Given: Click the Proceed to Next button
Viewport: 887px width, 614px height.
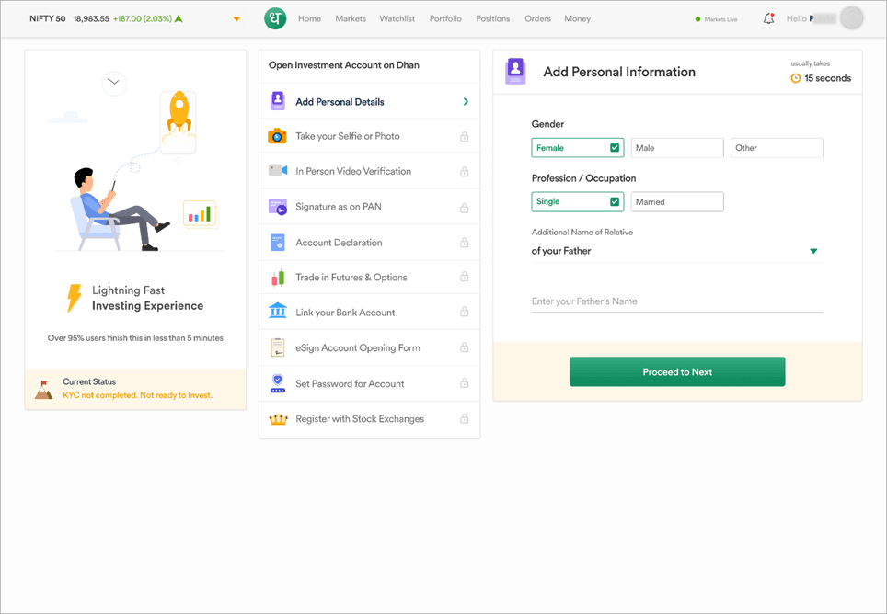Looking at the screenshot, I should pos(676,372).
